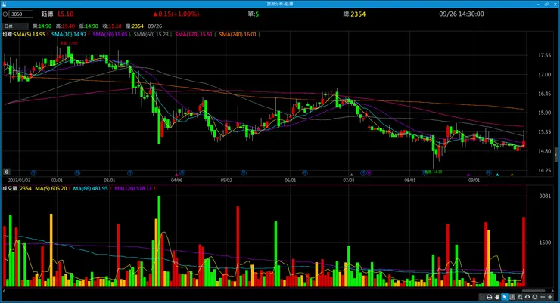The height and width of the screenshot is (303, 560).
Task: Select the hand pan tool
Action: tap(497, 297)
